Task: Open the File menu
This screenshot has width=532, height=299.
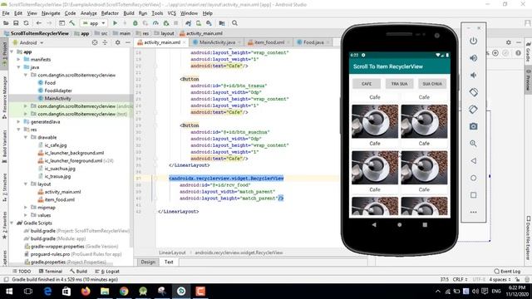Action: pos(6,13)
